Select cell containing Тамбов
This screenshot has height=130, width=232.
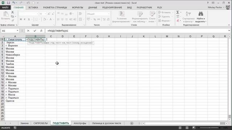(x=15, y=64)
